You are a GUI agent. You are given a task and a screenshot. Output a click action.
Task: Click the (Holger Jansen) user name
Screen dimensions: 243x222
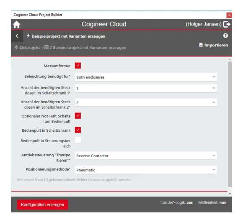[204, 24]
